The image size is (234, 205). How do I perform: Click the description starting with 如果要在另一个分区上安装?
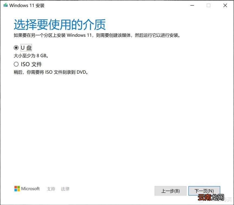pos(97,35)
